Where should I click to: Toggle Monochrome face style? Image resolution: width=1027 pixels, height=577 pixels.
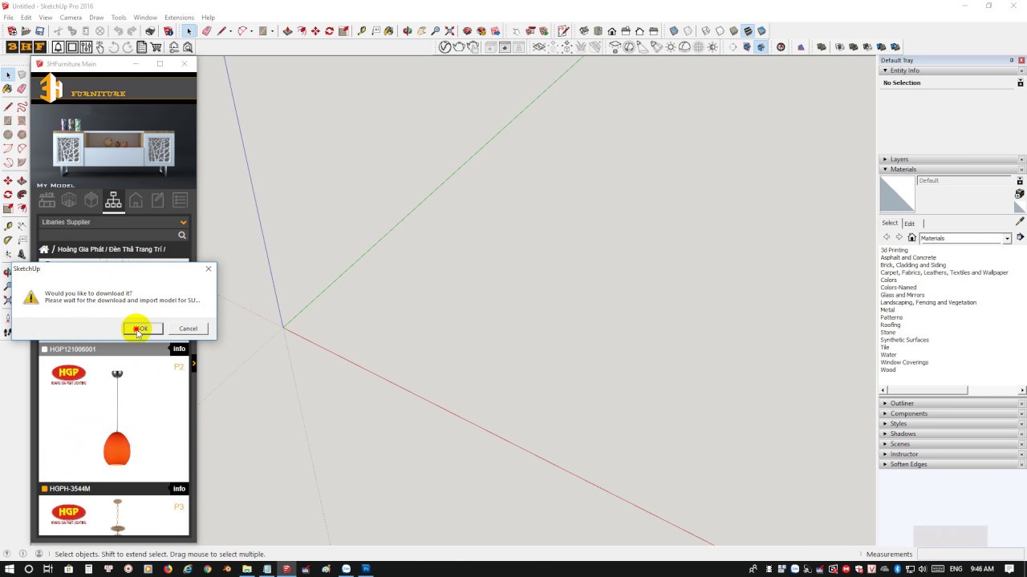pyautogui.click(x=761, y=31)
